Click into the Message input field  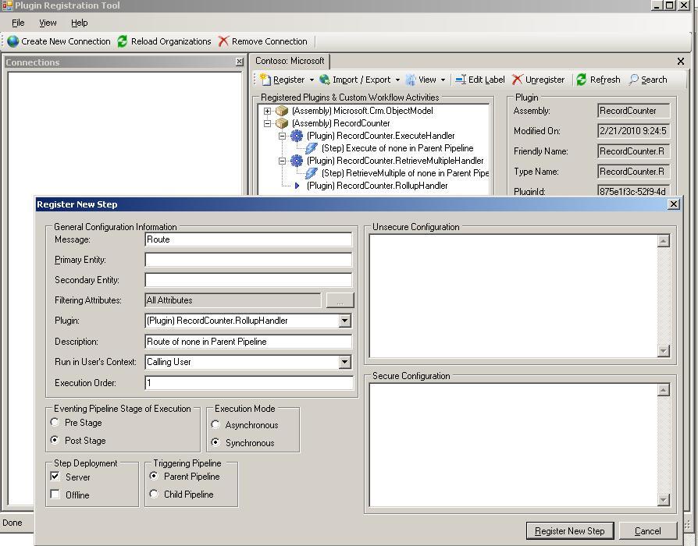tap(248, 239)
